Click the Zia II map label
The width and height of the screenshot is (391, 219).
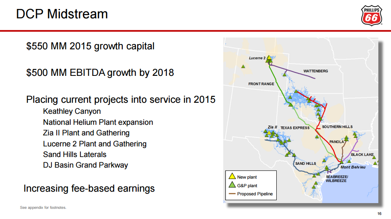point(272,127)
